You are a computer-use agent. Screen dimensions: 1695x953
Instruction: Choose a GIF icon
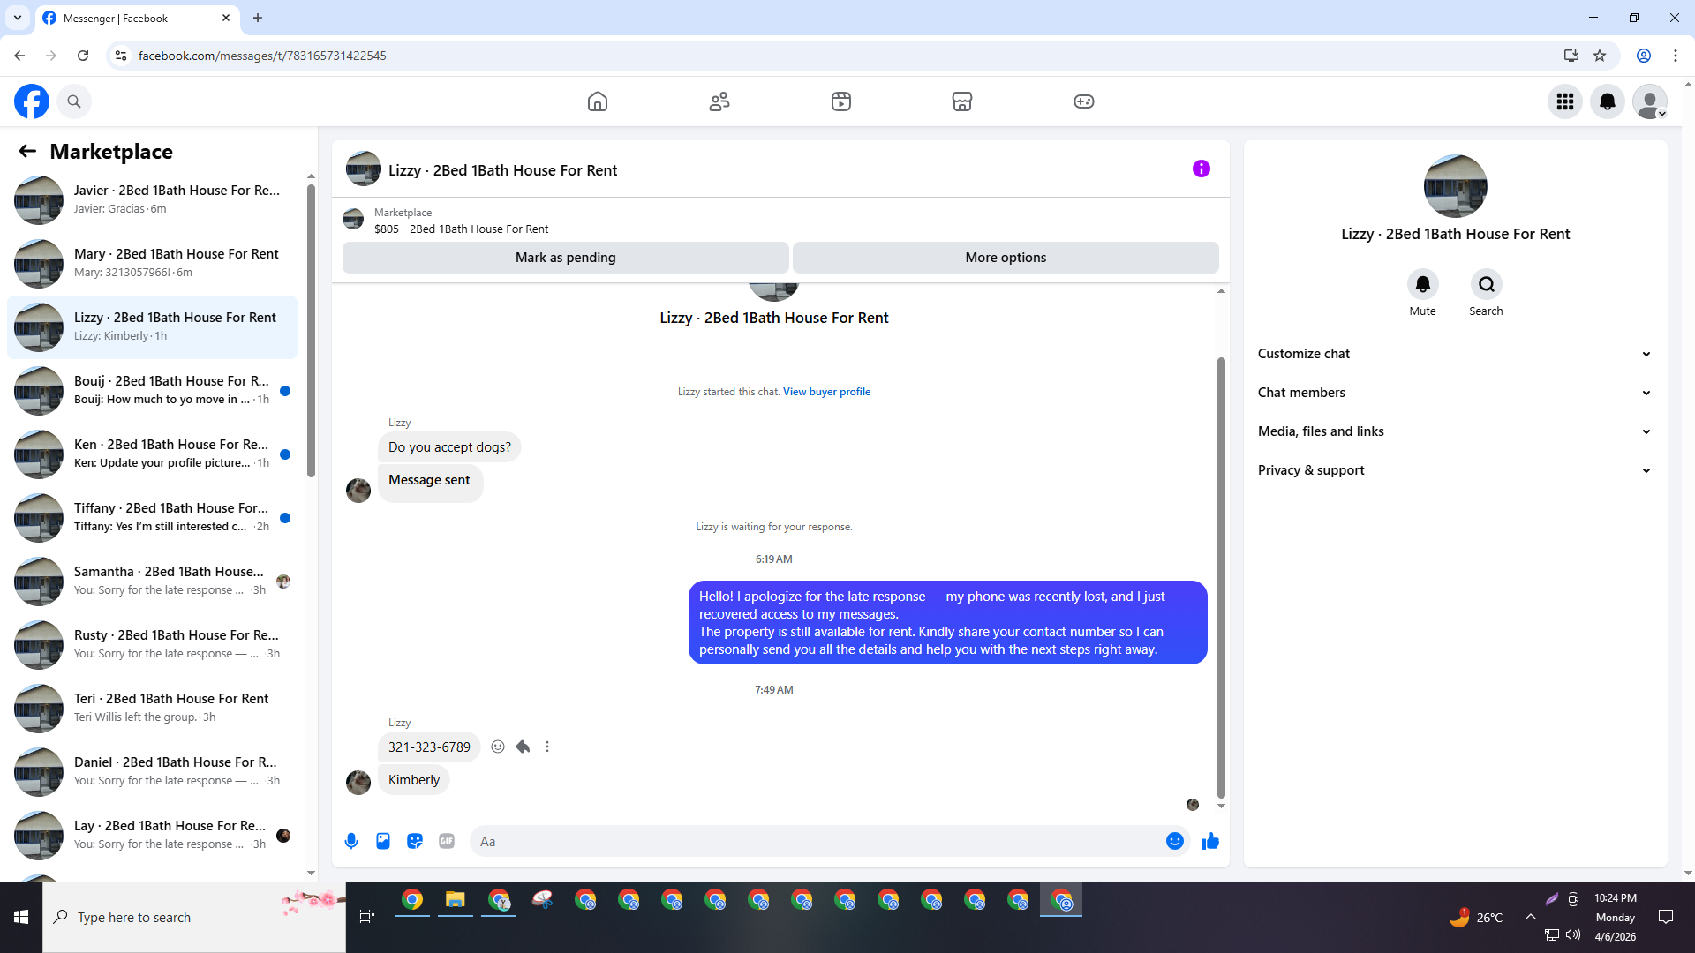click(447, 841)
